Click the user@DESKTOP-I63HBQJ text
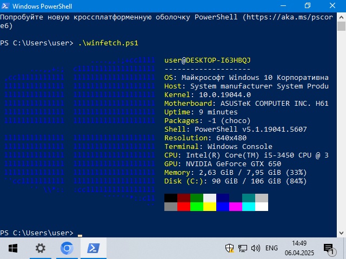This screenshot has width=346, height=259. [208, 60]
